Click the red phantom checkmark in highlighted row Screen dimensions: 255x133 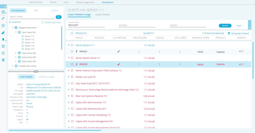tap(118, 64)
